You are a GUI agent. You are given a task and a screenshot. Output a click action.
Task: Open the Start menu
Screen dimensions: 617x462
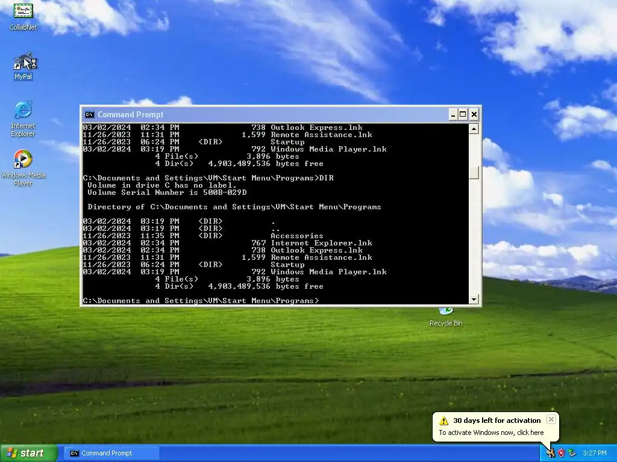pos(29,453)
